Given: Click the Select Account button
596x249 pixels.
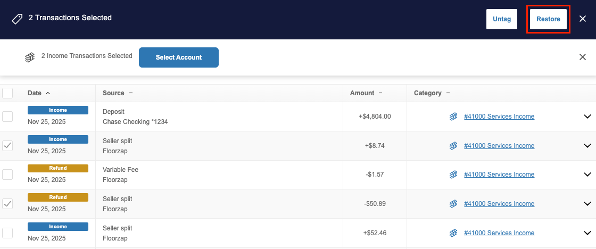Looking at the screenshot, I should (179, 57).
